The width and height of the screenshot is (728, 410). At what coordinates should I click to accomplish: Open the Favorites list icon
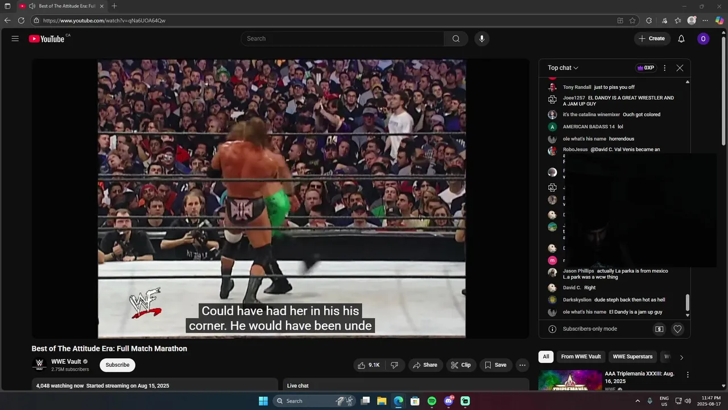(678, 20)
